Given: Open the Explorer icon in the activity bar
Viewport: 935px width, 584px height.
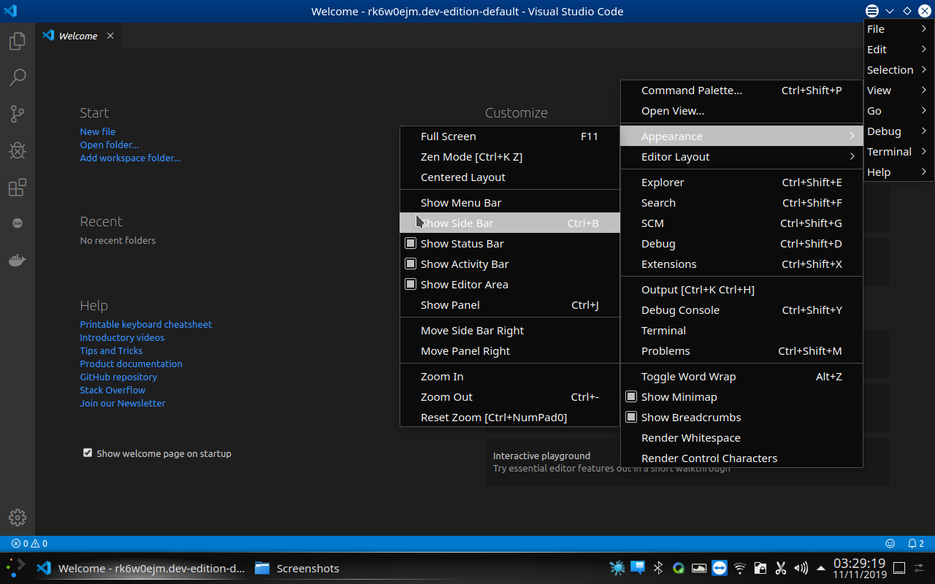Looking at the screenshot, I should point(16,41).
